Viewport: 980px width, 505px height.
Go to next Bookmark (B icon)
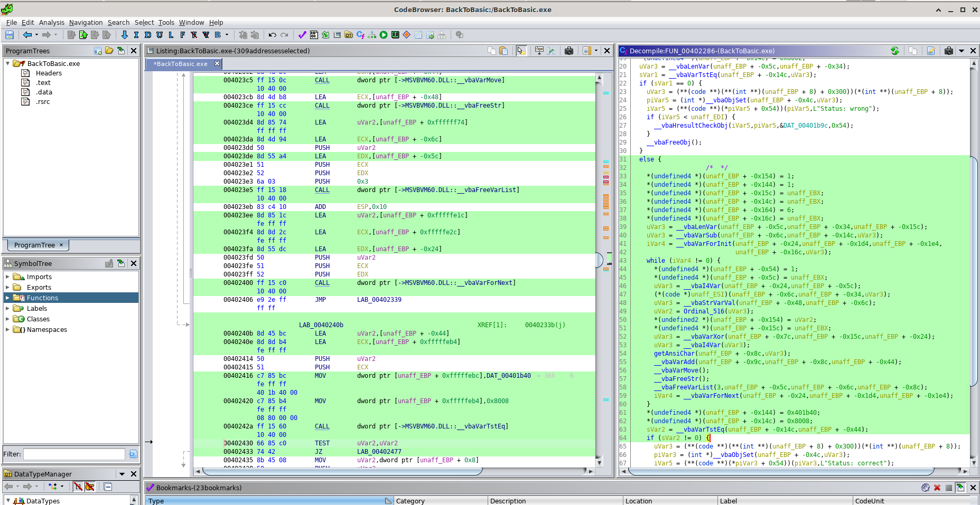[x=218, y=35]
